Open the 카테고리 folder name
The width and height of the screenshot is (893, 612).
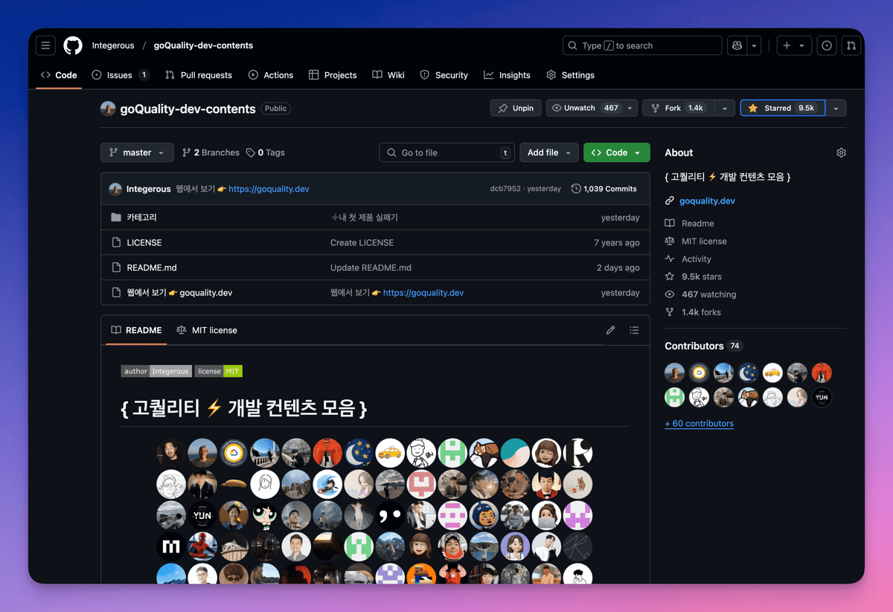[x=141, y=217]
